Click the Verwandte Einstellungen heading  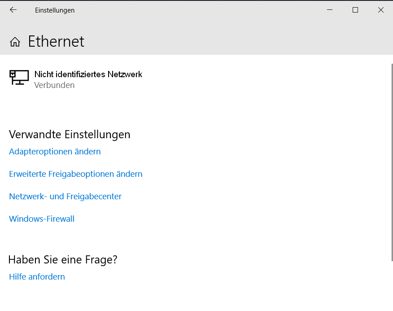70,135
